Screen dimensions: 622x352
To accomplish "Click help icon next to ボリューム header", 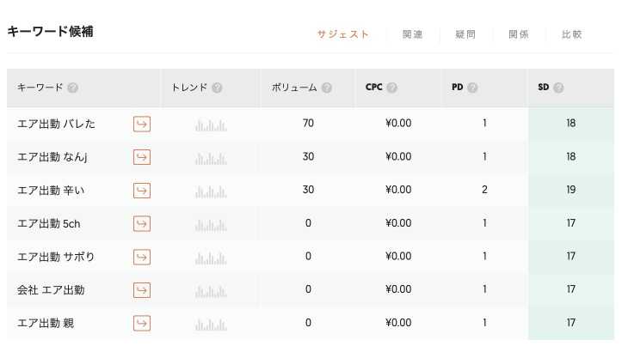I will coord(326,88).
